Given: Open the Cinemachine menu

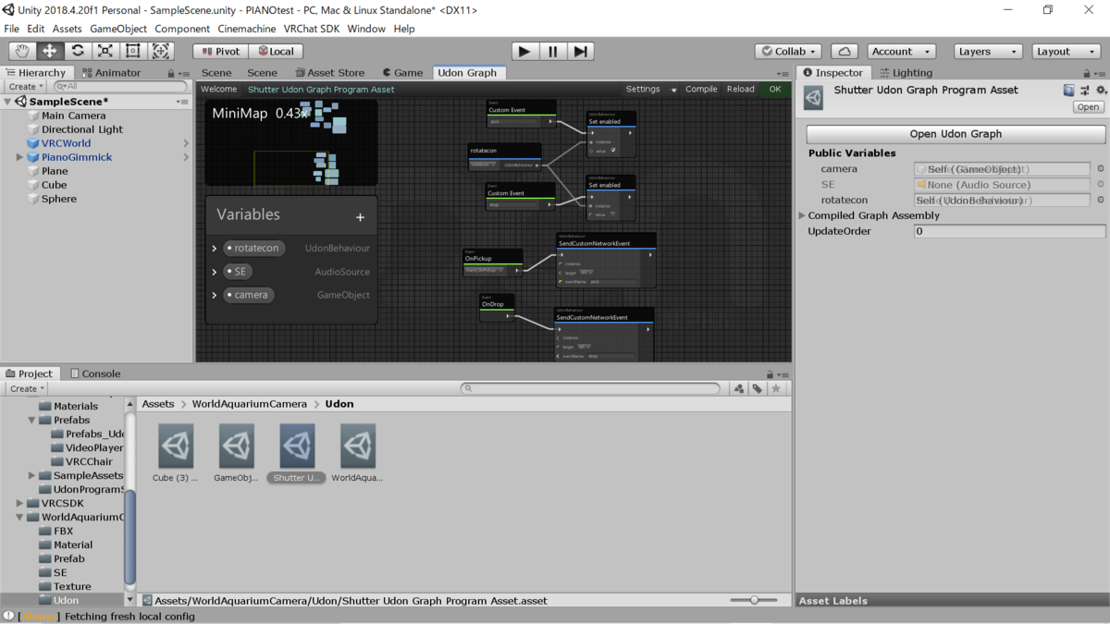Looking at the screenshot, I should (247, 29).
